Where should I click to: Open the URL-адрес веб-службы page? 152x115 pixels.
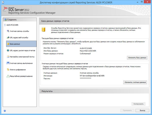click(x=19, y=38)
